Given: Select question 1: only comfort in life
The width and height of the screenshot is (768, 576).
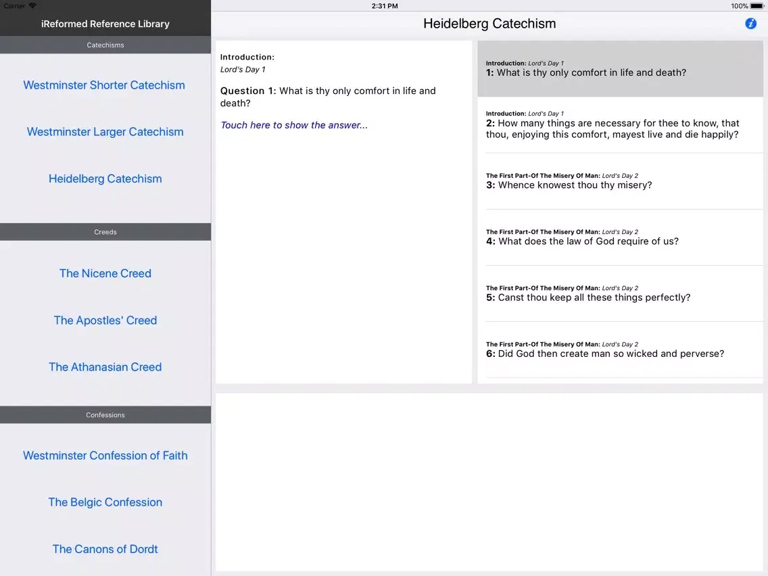Looking at the screenshot, I should [620, 68].
